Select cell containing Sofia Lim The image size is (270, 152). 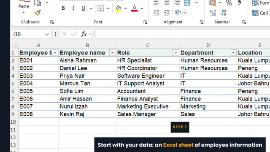tap(87, 91)
